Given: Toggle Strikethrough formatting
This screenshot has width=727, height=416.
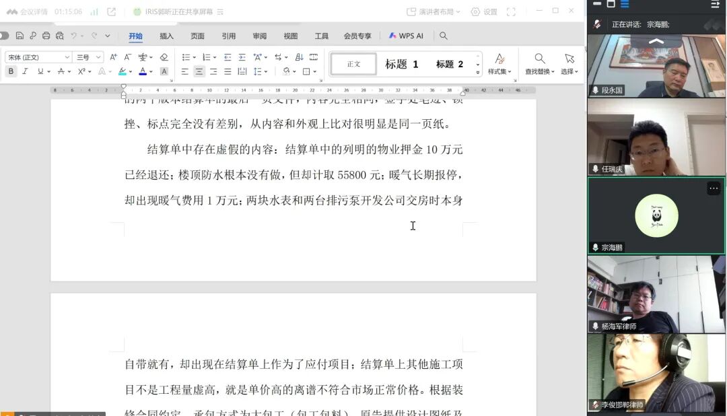Looking at the screenshot, I should (x=61, y=71).
